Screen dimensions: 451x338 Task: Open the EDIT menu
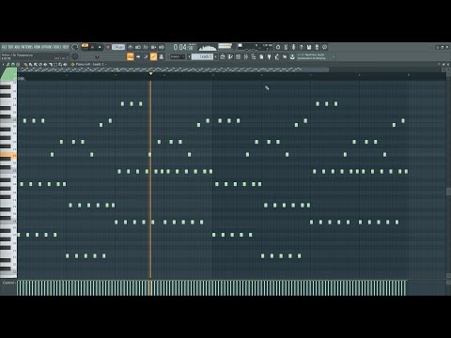(x=10, y=47)
